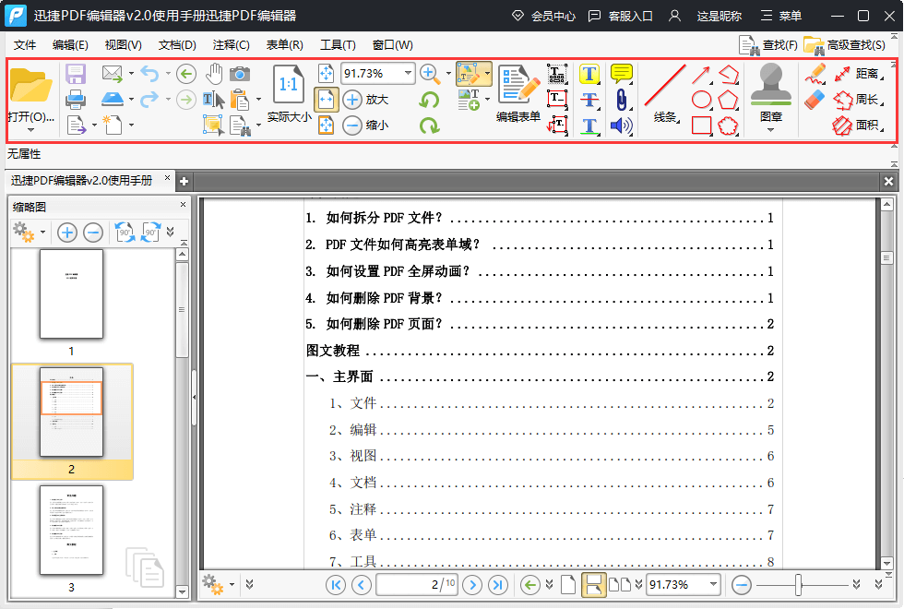This screenshot has width=904, height=609.
Task: Expand the 打开 open-file dropdown arrow
Action: [30, 129]
